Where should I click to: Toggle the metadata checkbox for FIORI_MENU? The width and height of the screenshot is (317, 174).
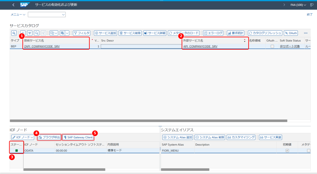tap(309, 151)
